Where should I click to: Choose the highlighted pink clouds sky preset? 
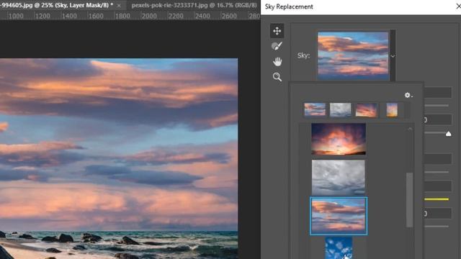(x=339, y=216)
